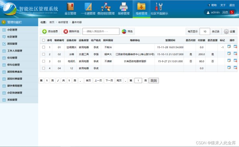Delete record row 02 icon
Viewport: 239px width, 147px height.
pyautogui.click(x=235, y=54)
